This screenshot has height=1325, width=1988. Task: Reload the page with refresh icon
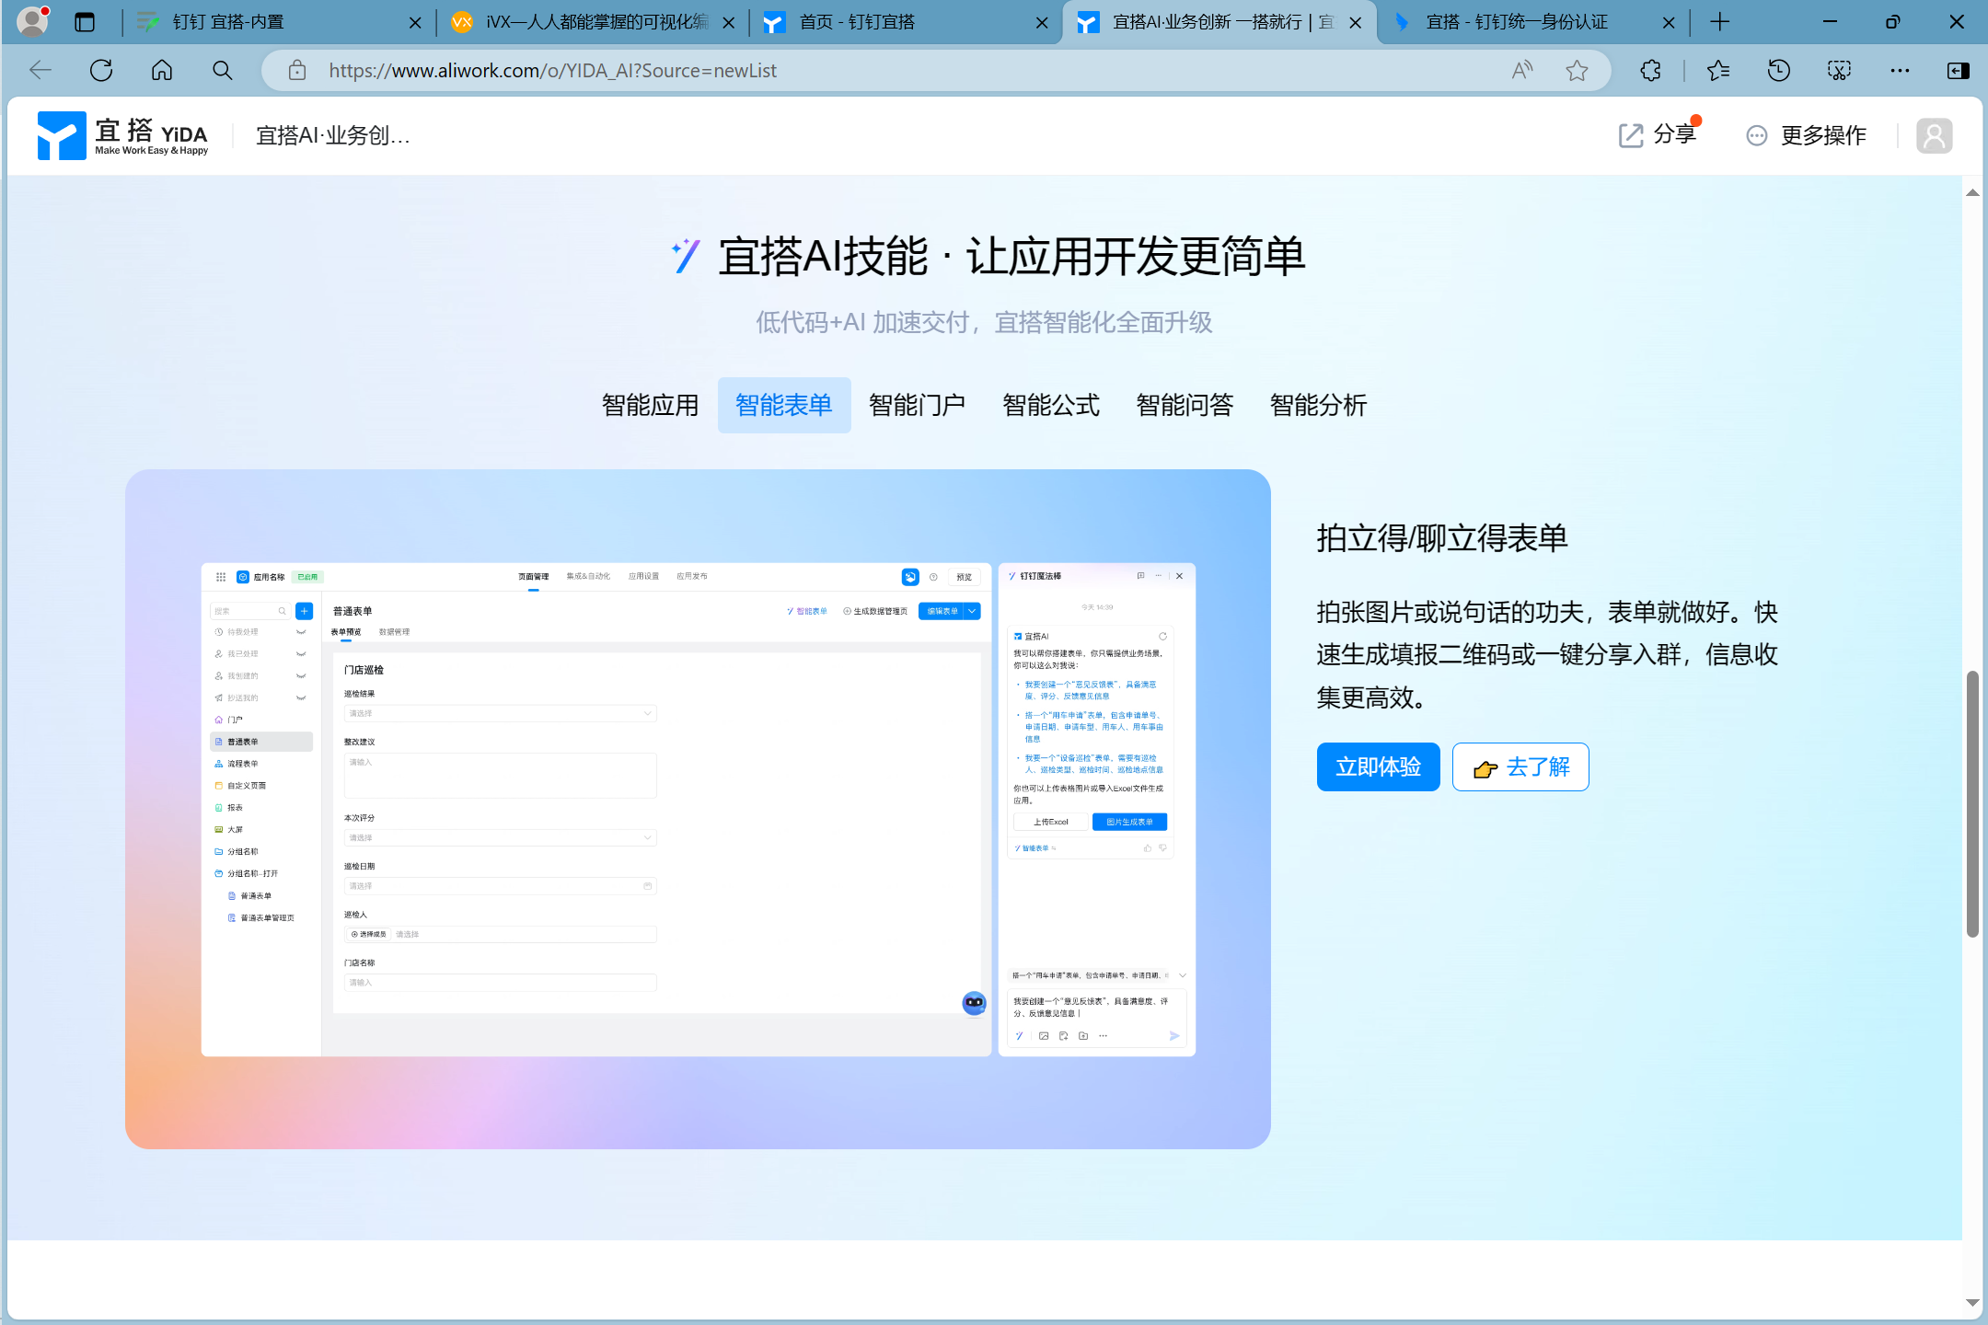[x=101, y=70]
